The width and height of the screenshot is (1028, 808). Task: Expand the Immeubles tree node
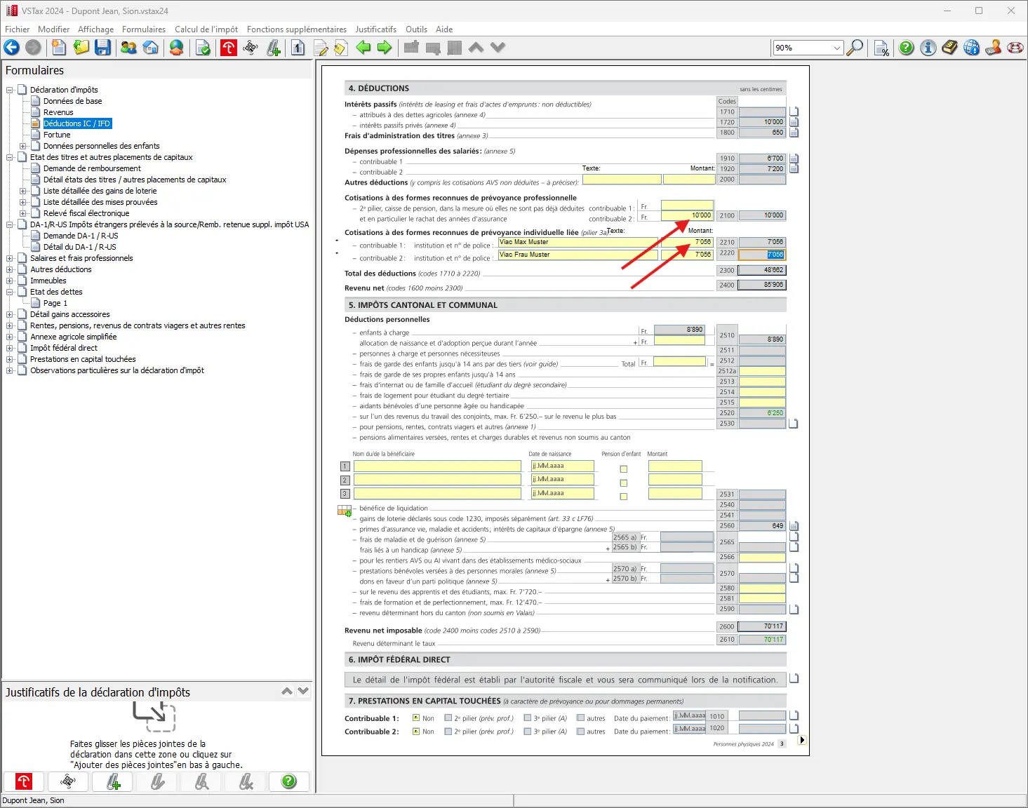pos(10,281)
